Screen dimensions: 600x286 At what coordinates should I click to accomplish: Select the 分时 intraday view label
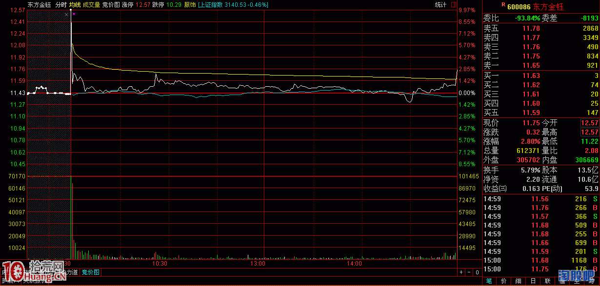point(61,4)
